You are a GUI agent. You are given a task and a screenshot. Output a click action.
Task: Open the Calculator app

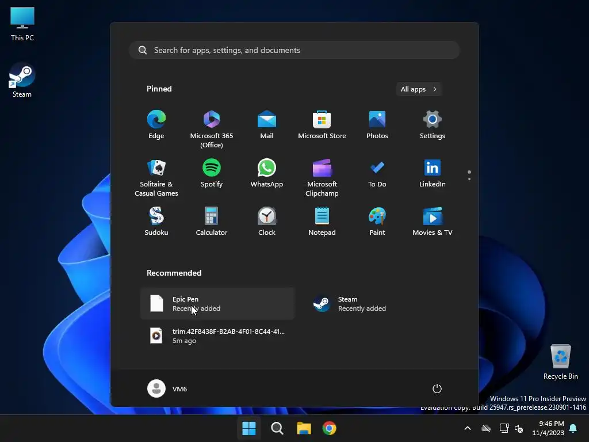[212, 222]
